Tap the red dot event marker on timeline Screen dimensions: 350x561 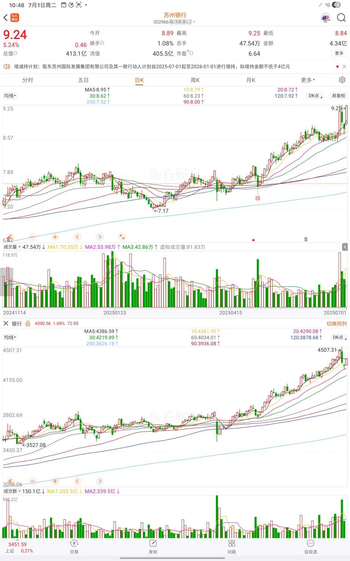pos(253,240)
